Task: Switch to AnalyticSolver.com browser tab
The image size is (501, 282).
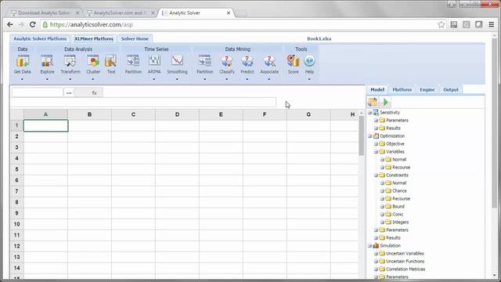Action: [x=121, y=13]
